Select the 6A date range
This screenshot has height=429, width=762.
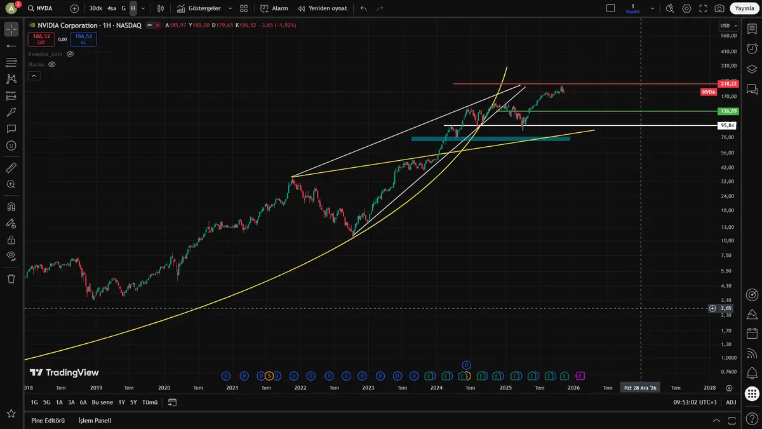83,402
